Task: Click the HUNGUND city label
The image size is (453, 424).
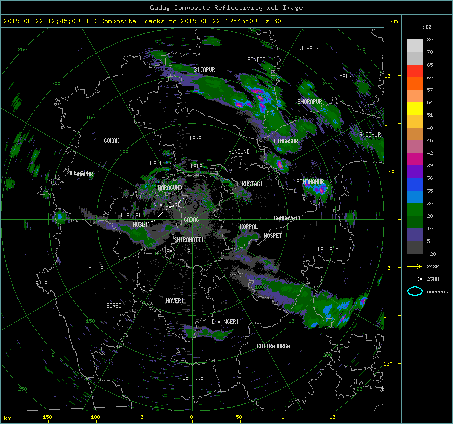Action: pyautogui.click(x=239, y=152)
